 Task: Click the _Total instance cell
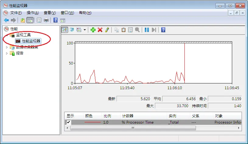pyautogui.click(x=173, y=122)
